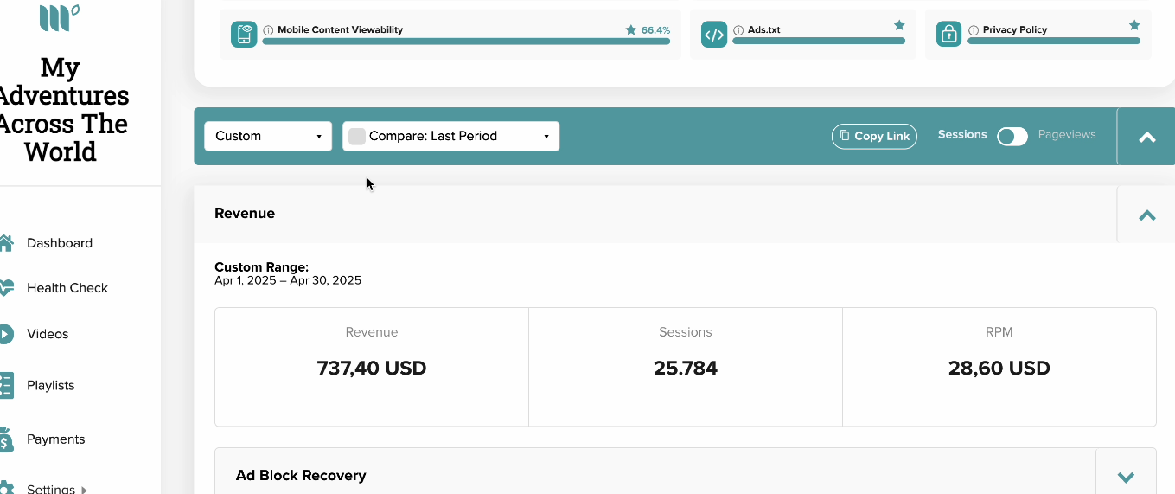
Task: Click the Copy Link button
Action: (x=874, y=136)
